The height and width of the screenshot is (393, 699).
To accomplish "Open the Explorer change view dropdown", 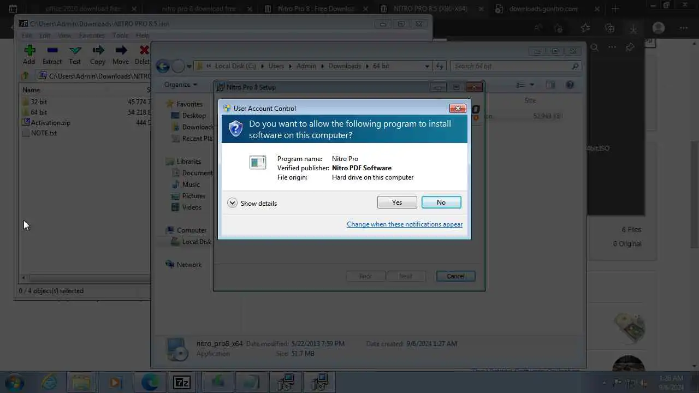I will [x=532, y=85].
